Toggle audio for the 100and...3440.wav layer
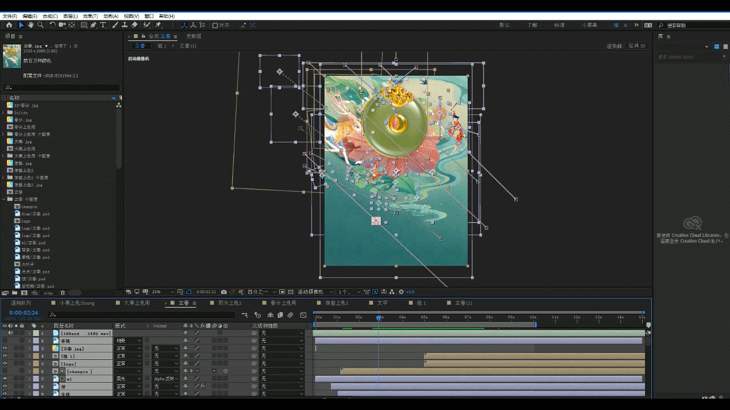This screenshot has height=410, width=730. (x=11, y=333)
